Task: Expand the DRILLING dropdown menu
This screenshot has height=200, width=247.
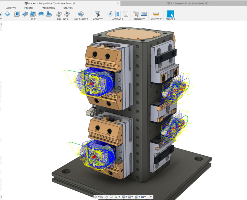Action: point(63,19)
